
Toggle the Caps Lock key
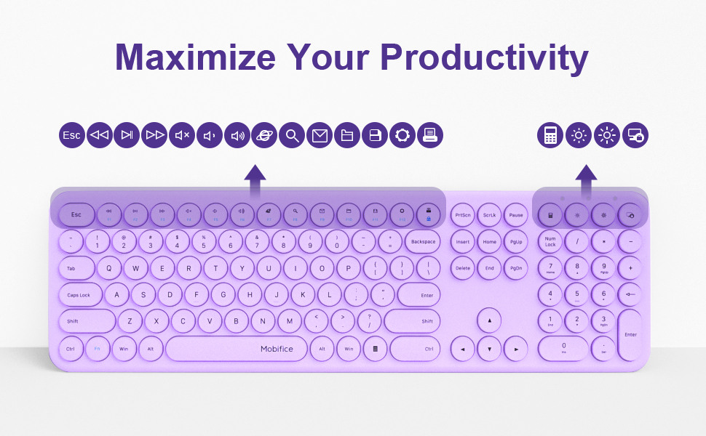point(79,295)
